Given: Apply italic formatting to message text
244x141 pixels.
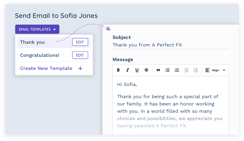Looking at the screenshot, I should coord(127,70).
